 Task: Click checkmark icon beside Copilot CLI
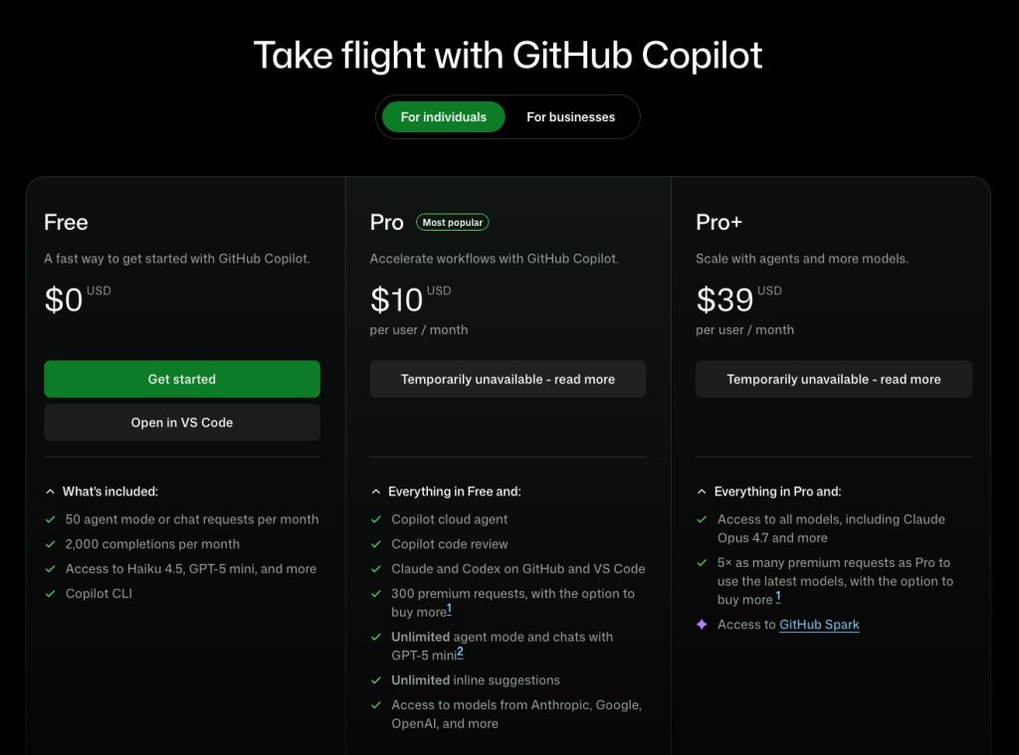point(50,594)
